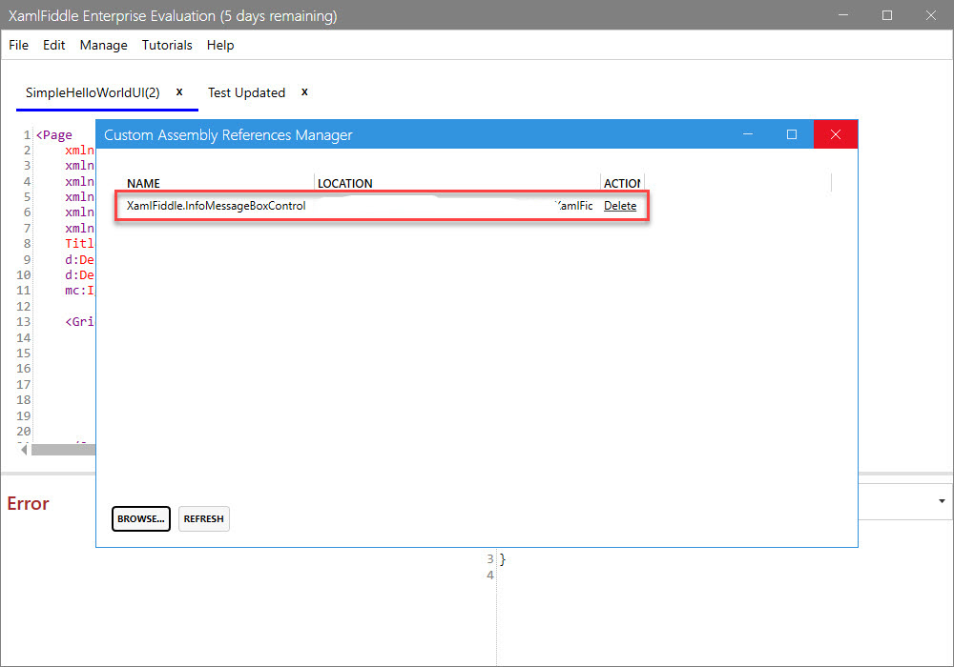The height and width of the screenshot is (667, 954).
Task: Click the closing brace on line 3
Action: coord(503,559)
